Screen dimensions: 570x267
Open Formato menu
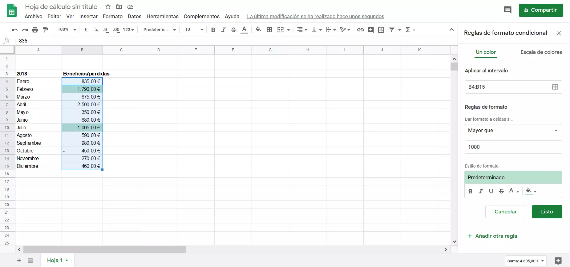113,16
